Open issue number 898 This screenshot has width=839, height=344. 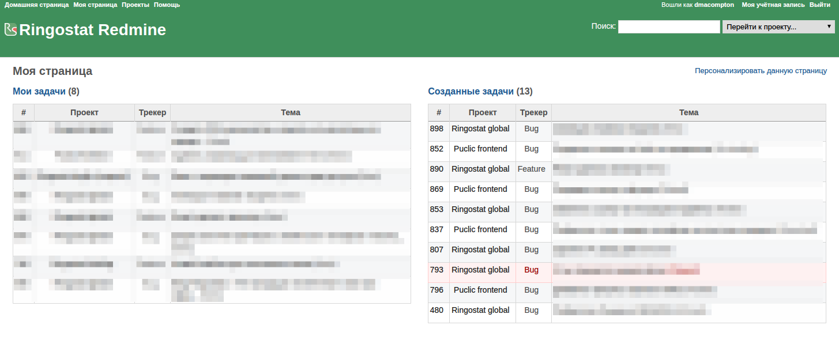coord(438,128)
